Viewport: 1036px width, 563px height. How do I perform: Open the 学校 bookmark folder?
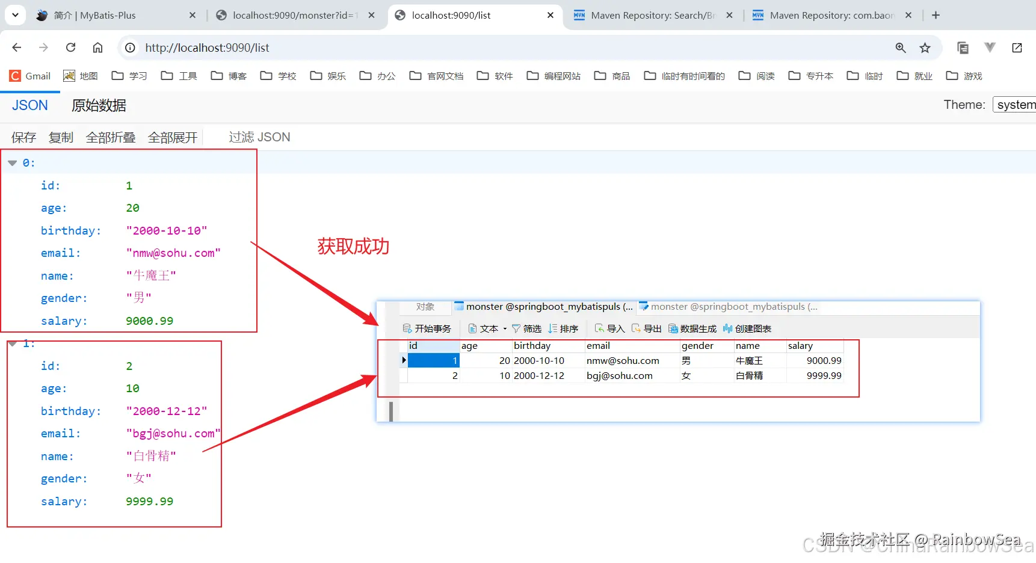click(x=279, y=76)
